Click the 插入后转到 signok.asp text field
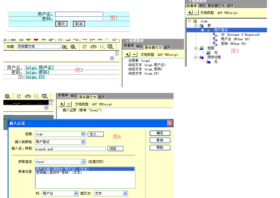This screenshot has width=280, height=198. point(70,149)
